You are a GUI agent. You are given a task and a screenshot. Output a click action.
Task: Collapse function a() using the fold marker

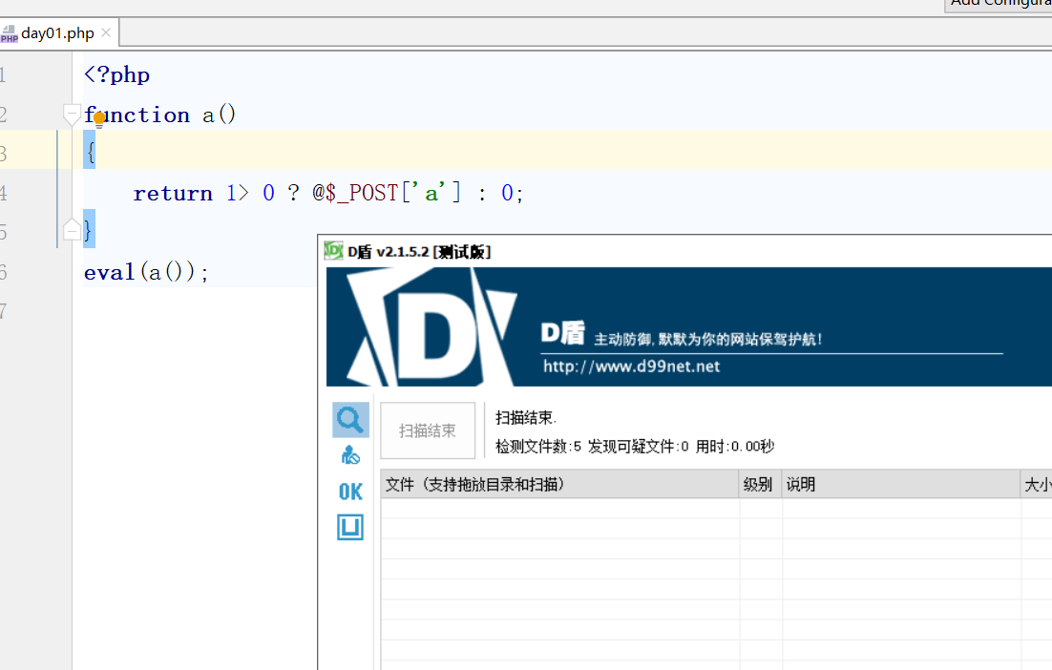(x=71, y=115)
